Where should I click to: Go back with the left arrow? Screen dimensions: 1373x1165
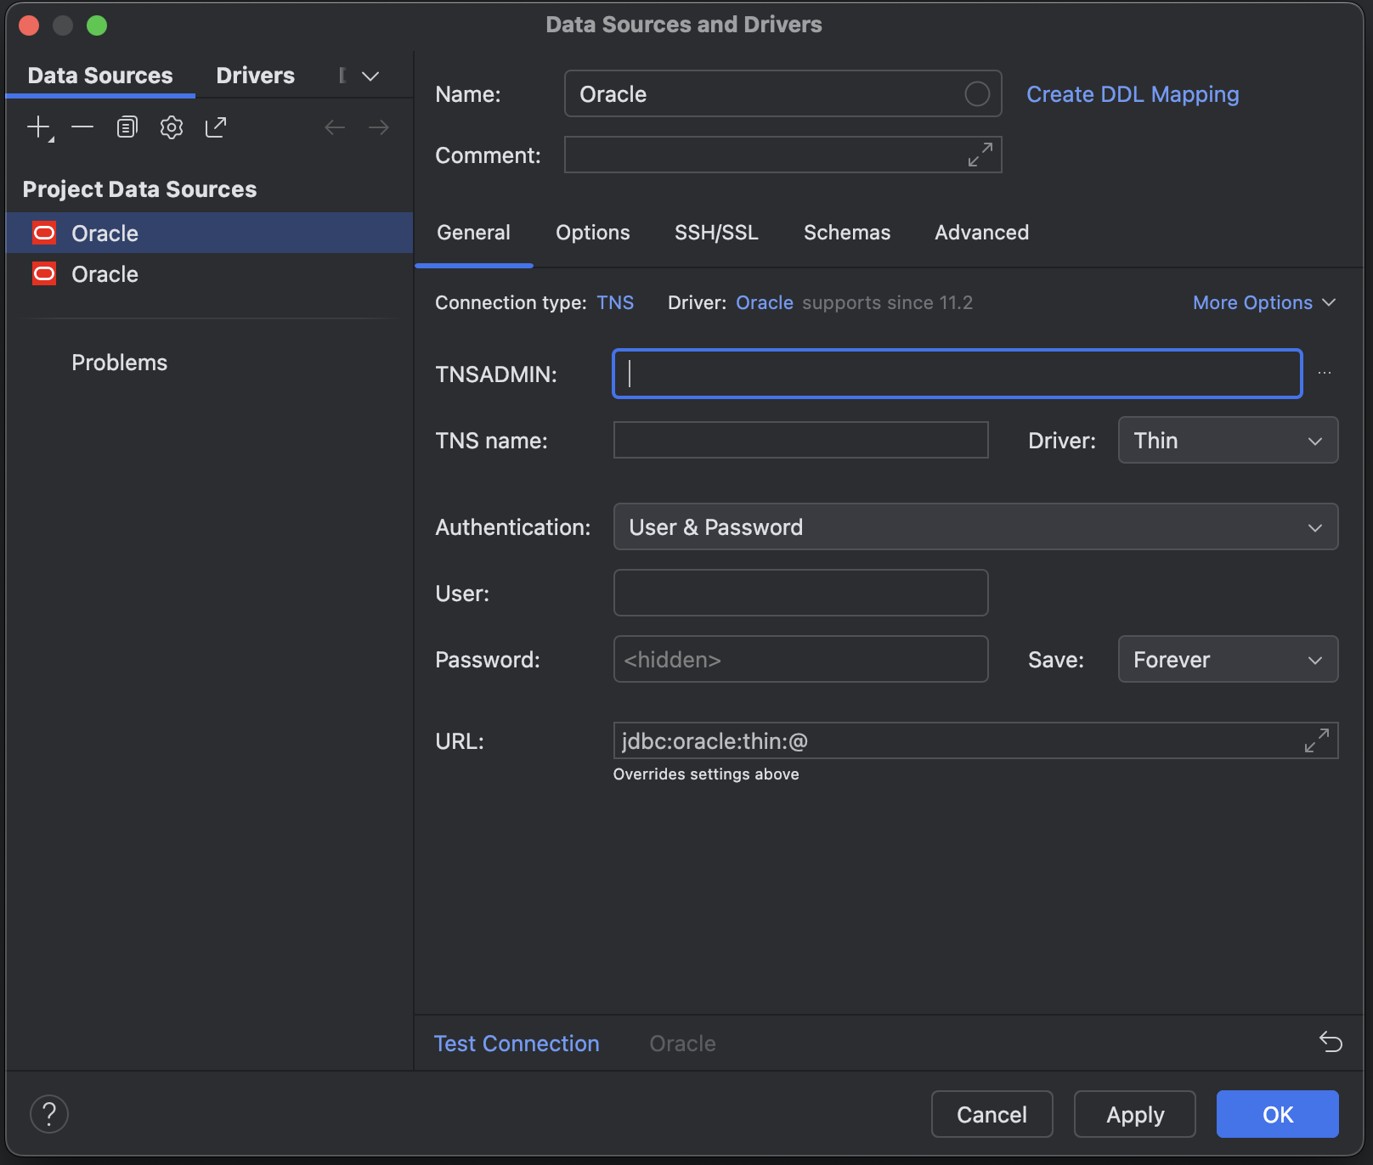tap(335, 127)
